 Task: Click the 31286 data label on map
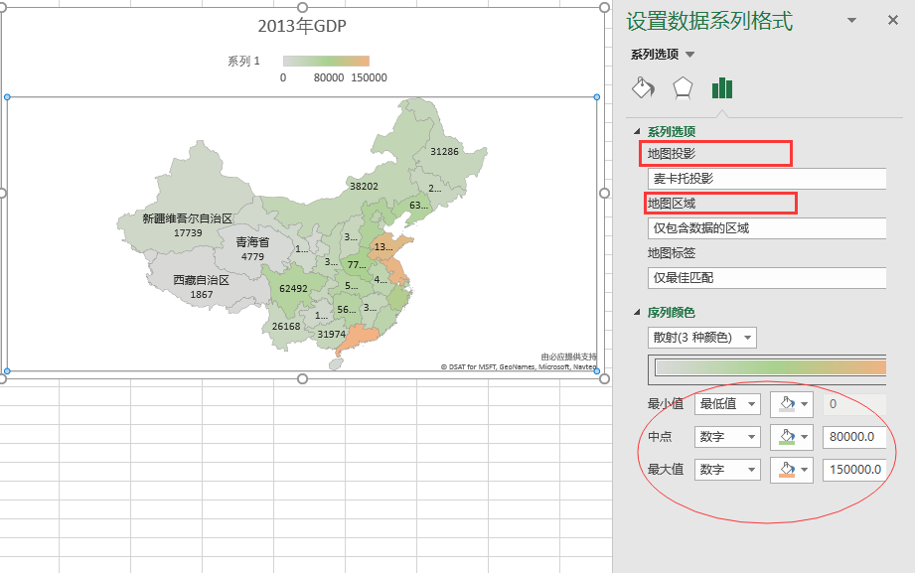444,151
